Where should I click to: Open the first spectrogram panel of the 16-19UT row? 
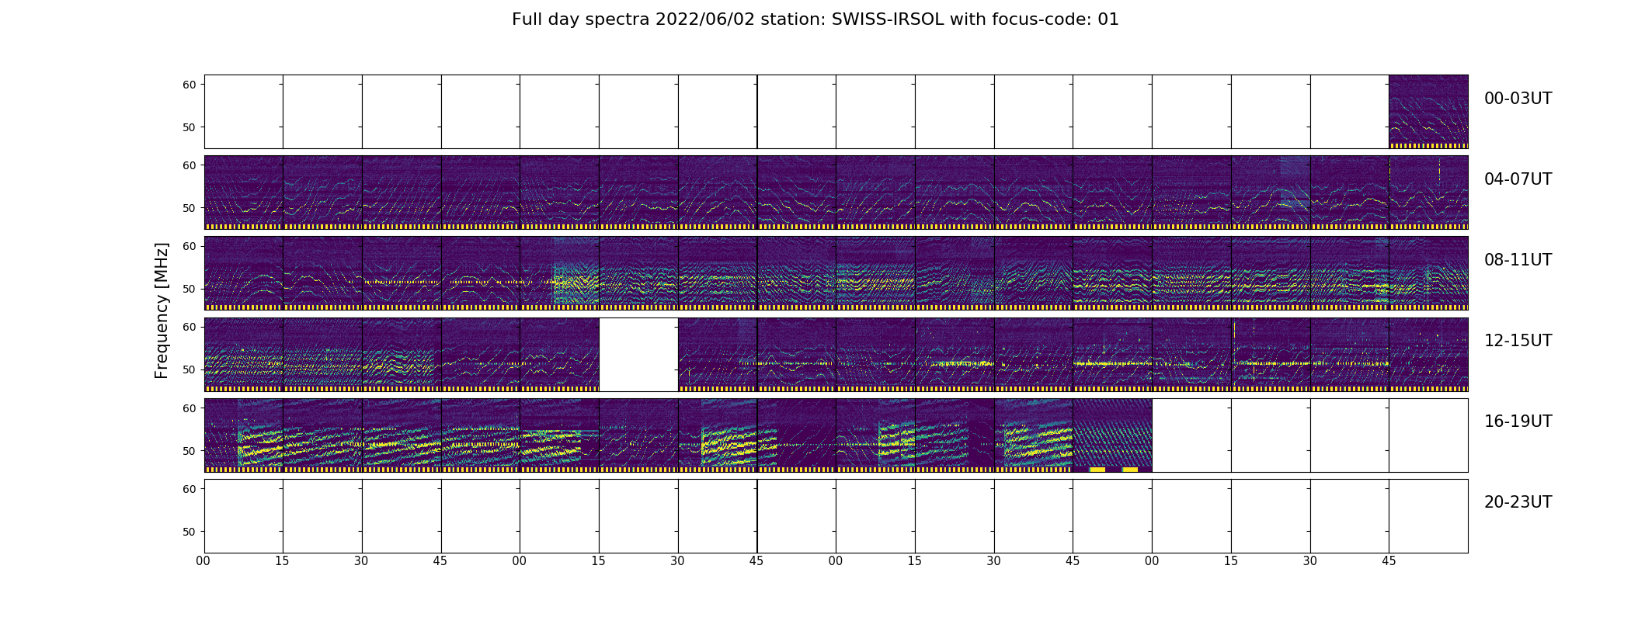[244, 435]
